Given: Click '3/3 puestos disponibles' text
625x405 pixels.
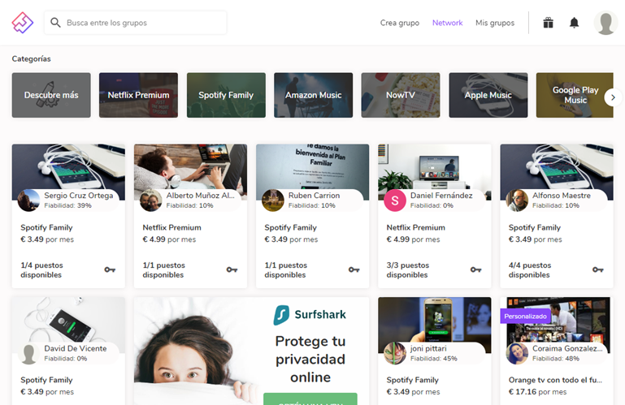Looking at the screenshot, I should click(x=408, y=270).
